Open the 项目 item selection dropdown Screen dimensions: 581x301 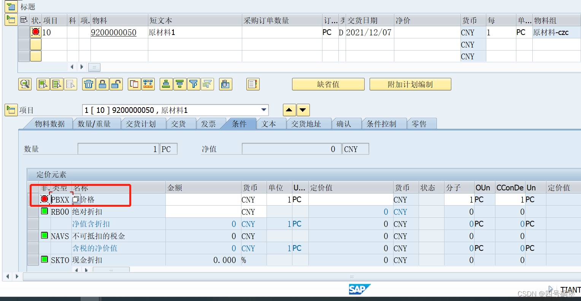(264, 110)
